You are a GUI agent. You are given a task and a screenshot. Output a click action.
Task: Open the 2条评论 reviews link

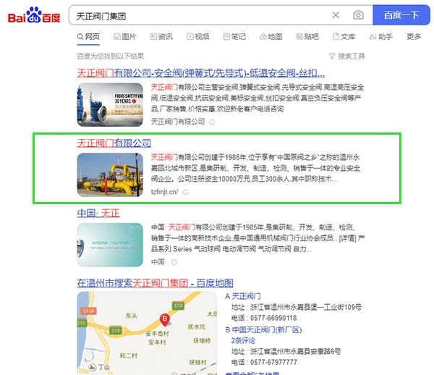(243, 341)
